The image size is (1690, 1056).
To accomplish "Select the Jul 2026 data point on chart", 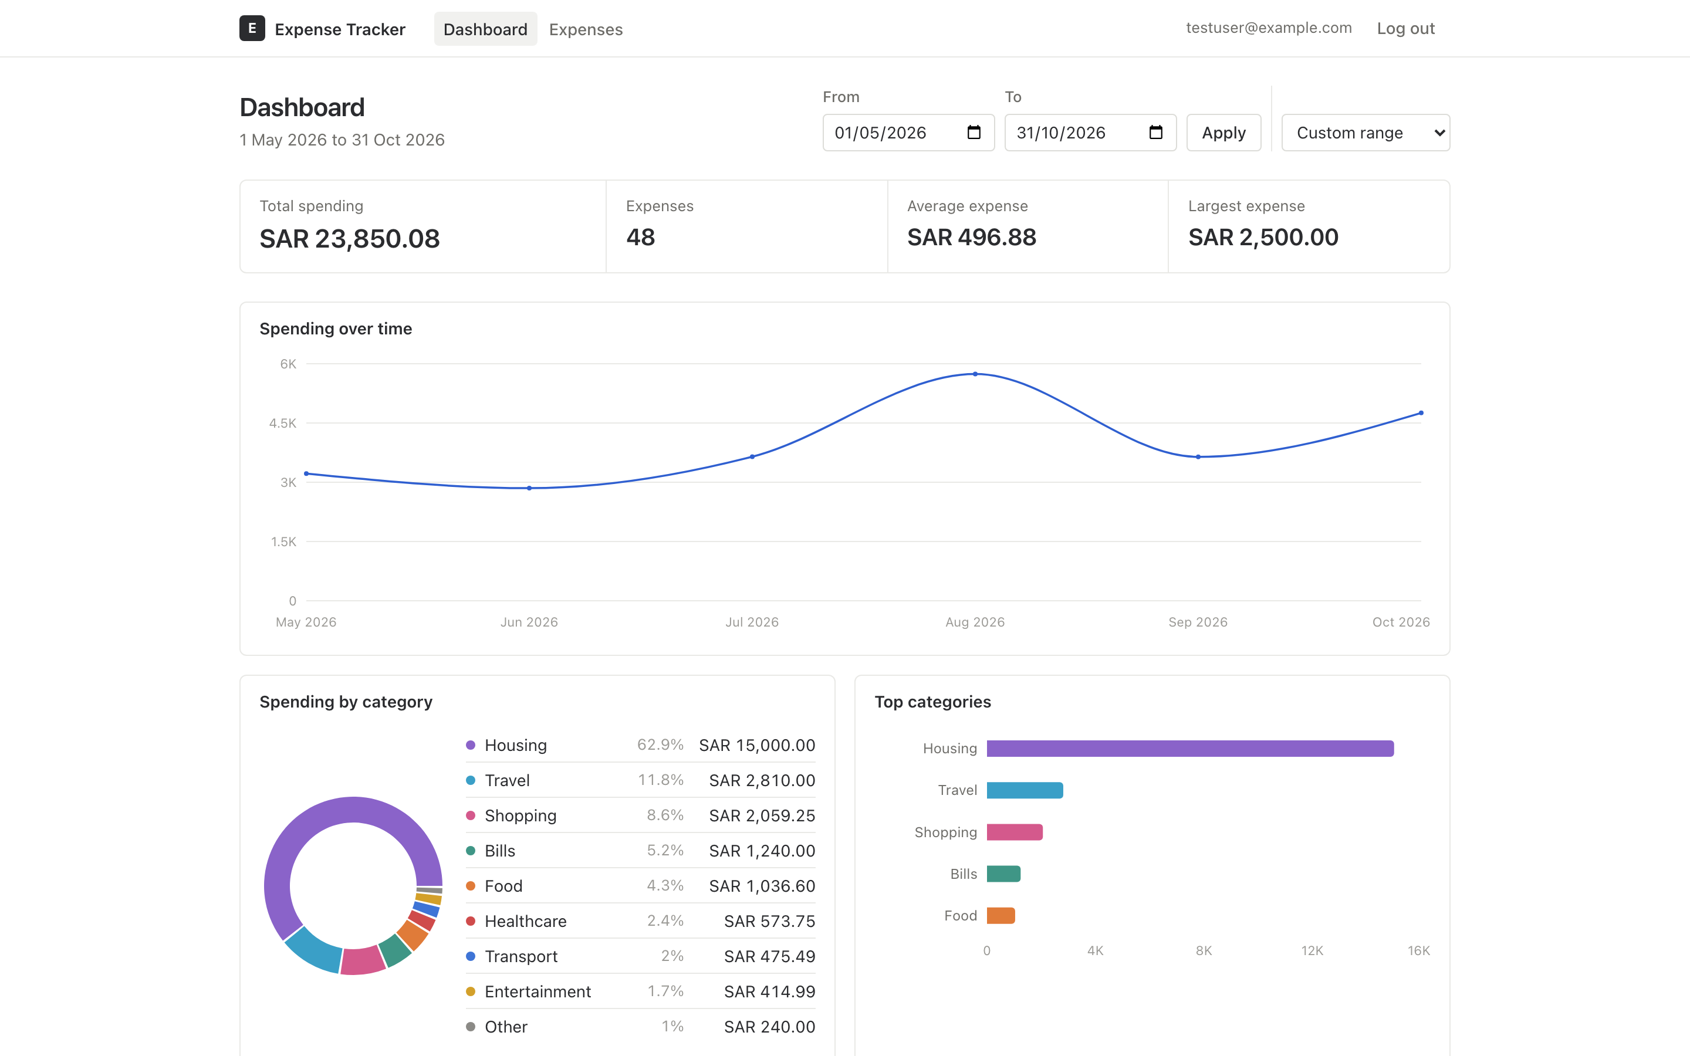I will 752,457.
